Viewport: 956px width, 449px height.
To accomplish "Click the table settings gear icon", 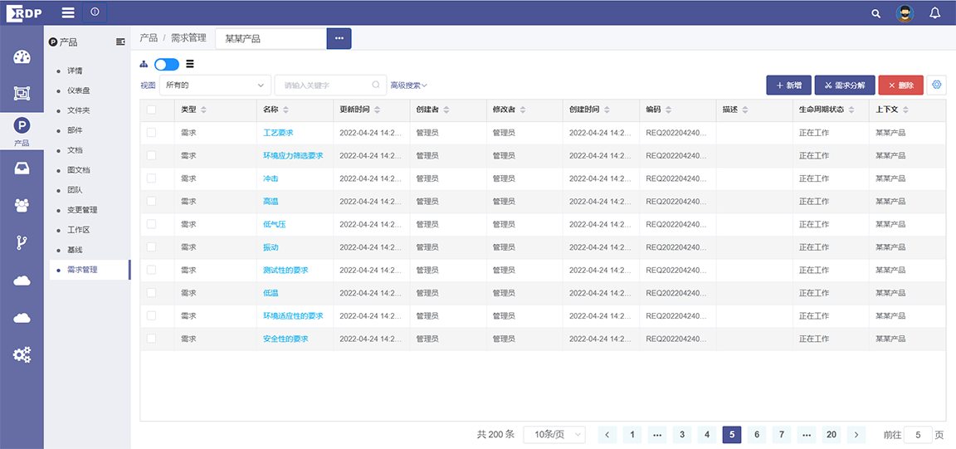I will pos(937,85).
